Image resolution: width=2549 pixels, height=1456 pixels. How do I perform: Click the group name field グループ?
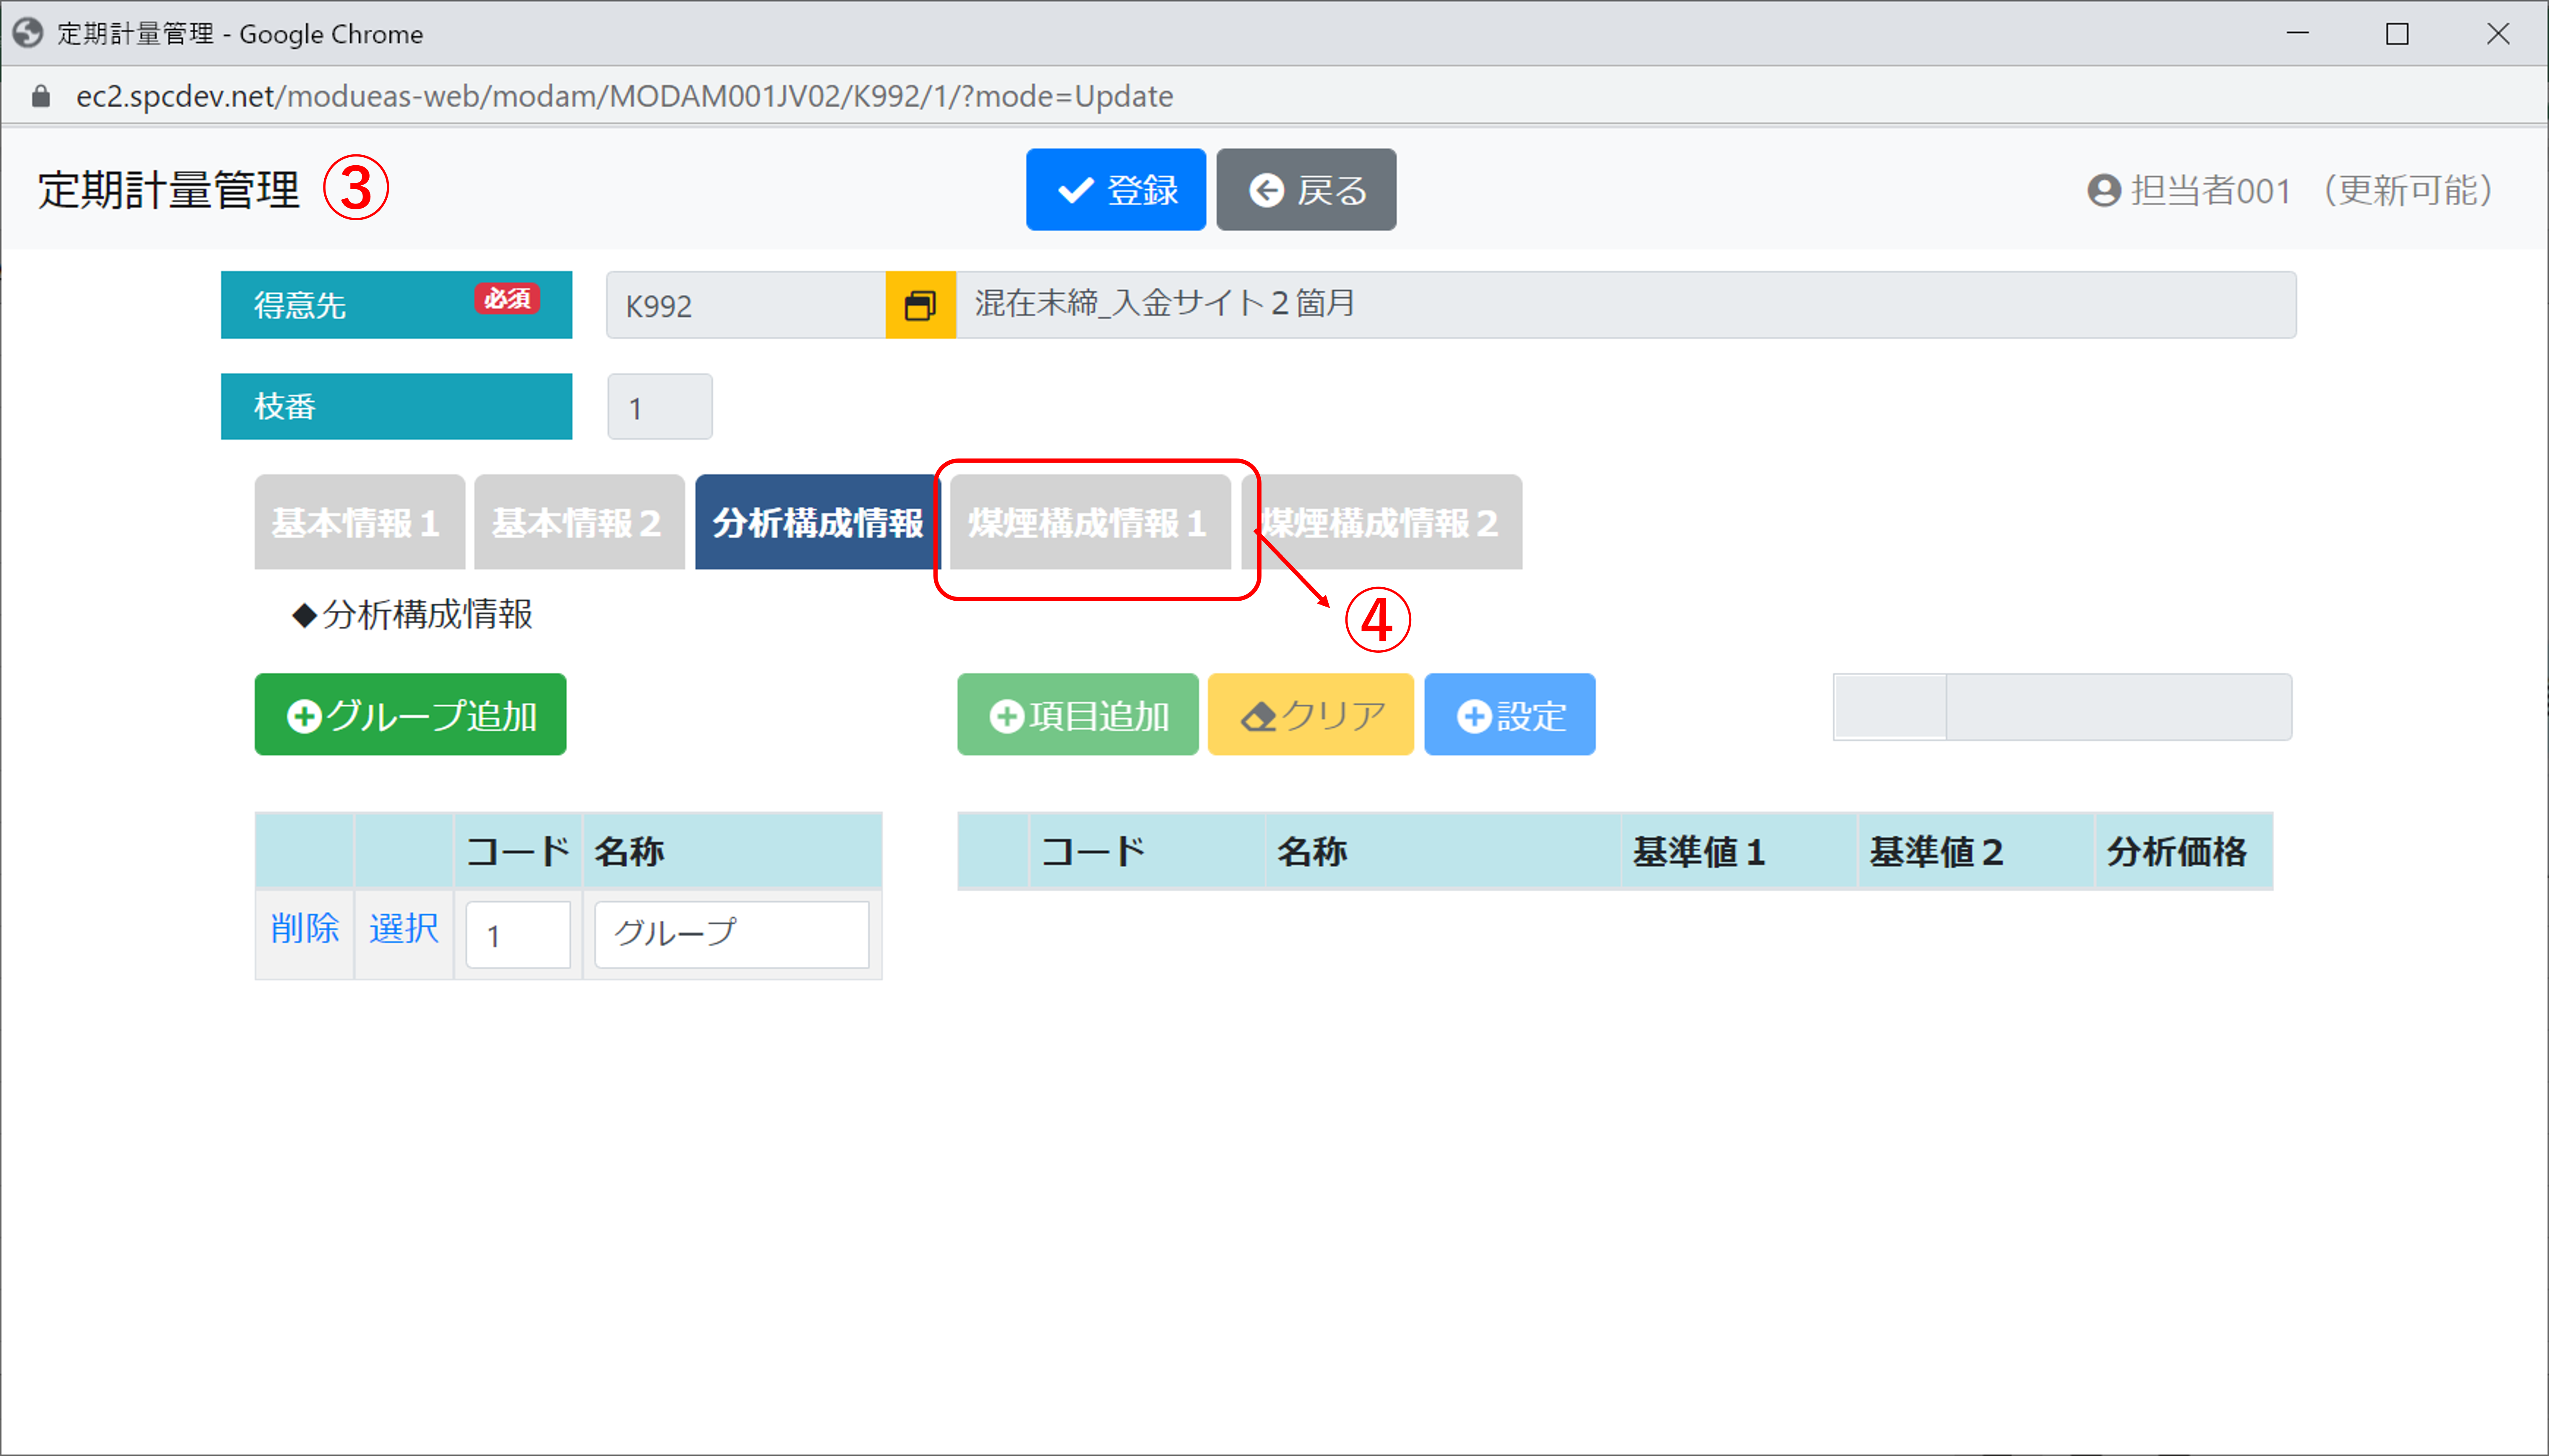(732, 935)
